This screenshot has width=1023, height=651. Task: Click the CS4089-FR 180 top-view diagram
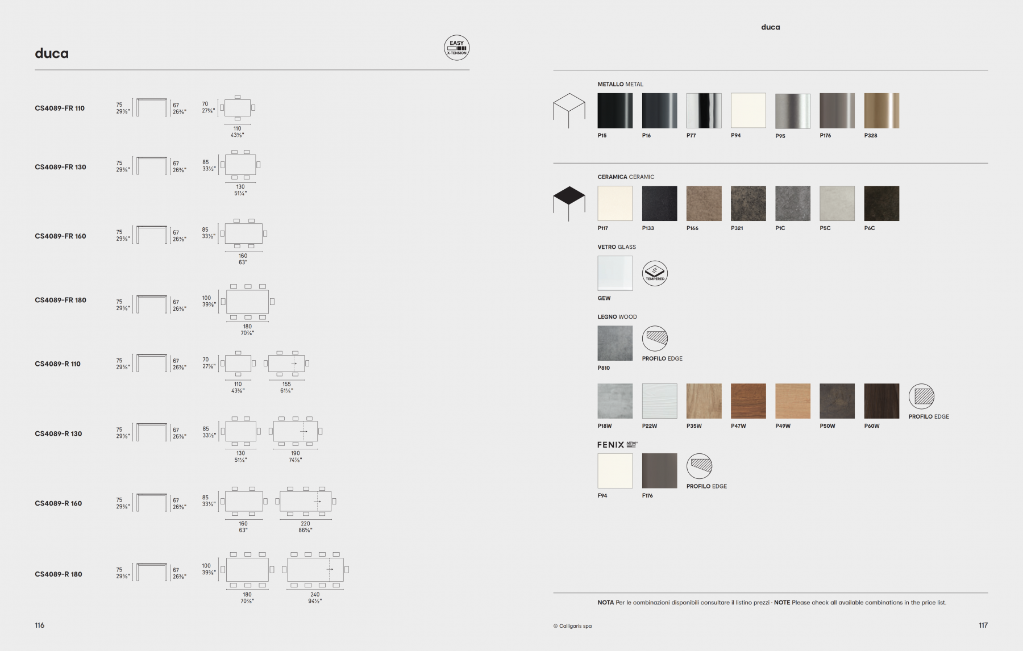[247, 302]
